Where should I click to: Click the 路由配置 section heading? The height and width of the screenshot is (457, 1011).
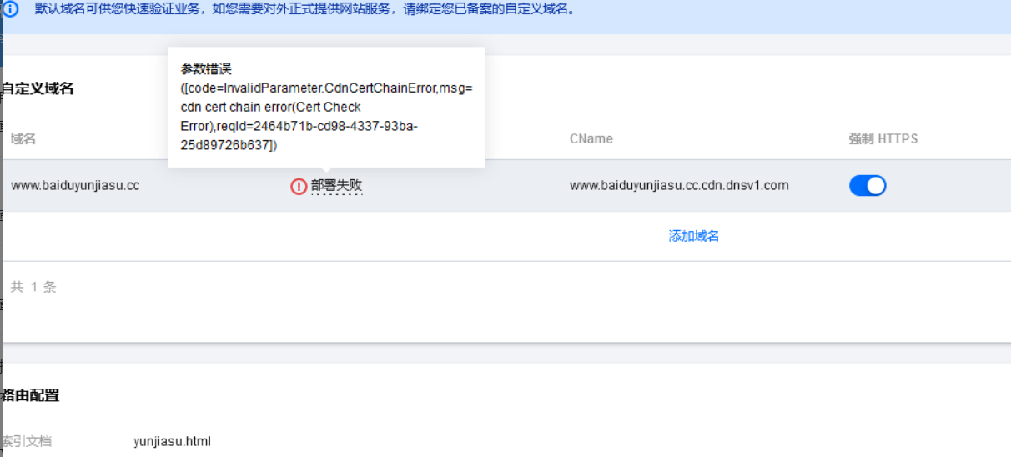(x=30, y=395)
